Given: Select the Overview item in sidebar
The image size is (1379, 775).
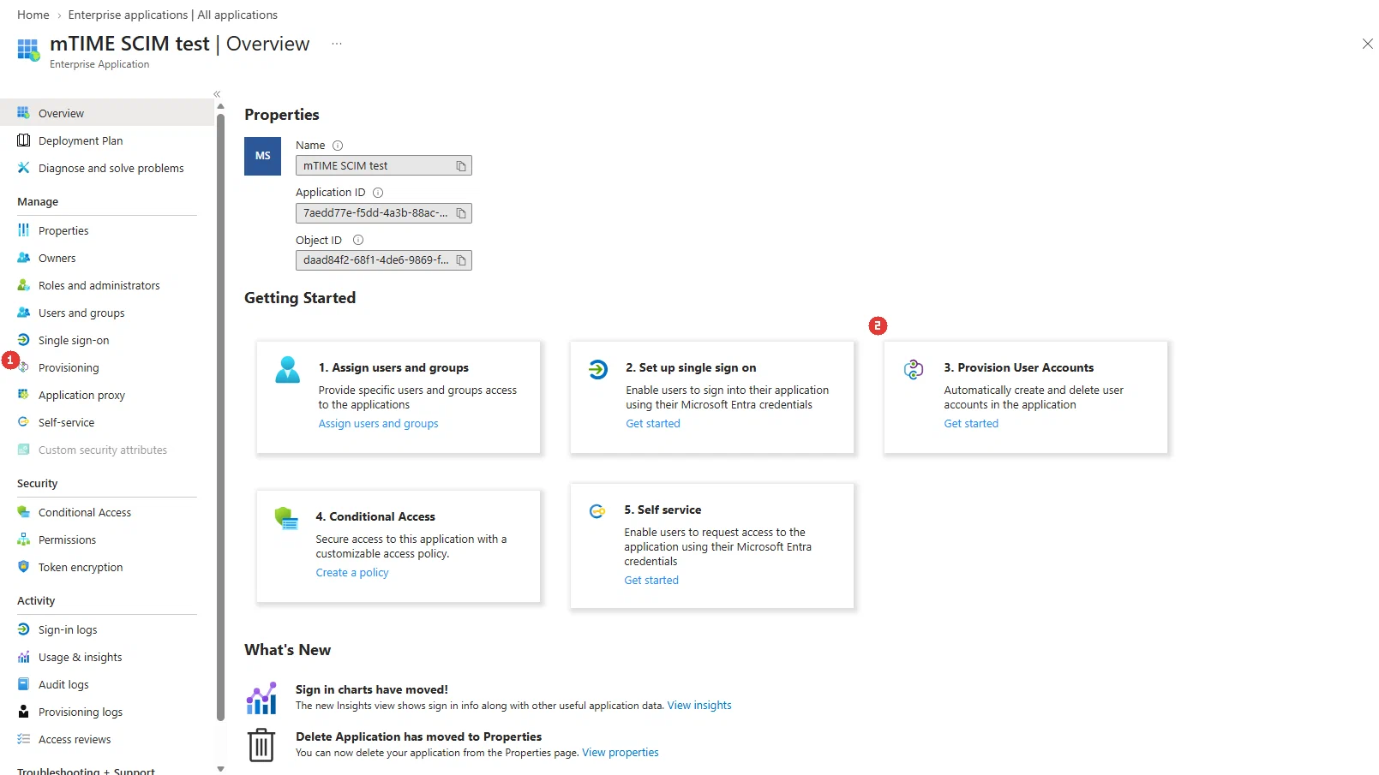Looking at the screenshot, I should click(107, 113).
